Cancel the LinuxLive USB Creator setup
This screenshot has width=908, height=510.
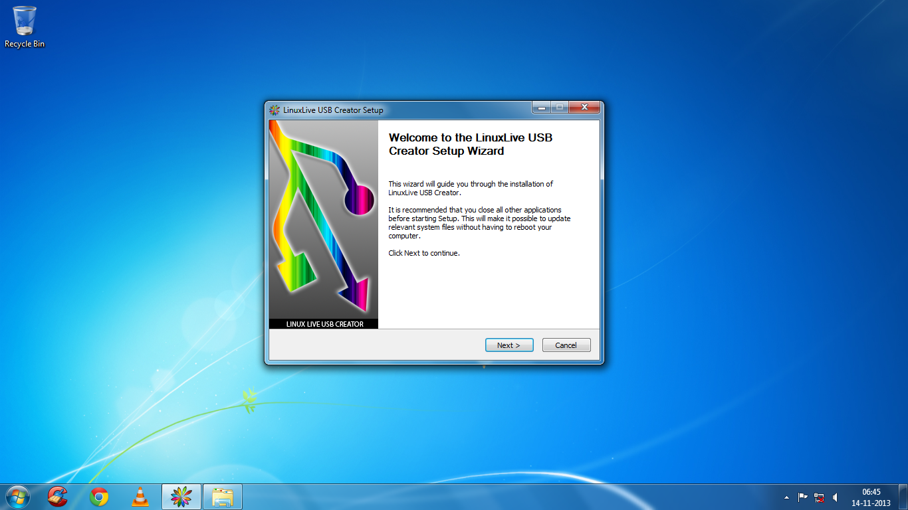tap(566, 345)
